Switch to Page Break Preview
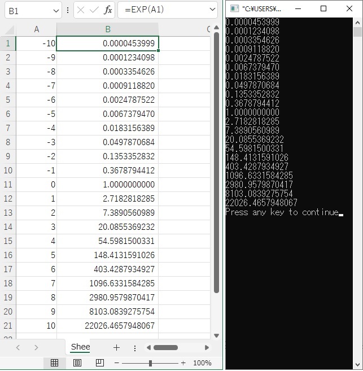Viewport: 363px width, 371px height. [x=100, y=363]
